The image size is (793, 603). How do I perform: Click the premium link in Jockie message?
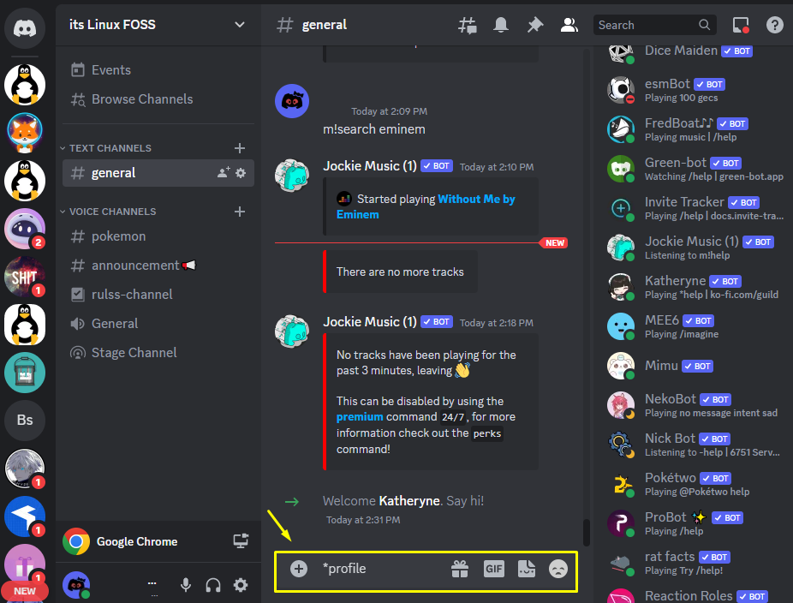click(x=360, y=417)
